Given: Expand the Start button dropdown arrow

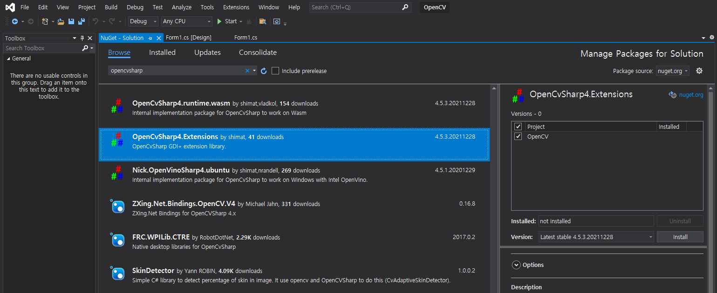Looking at the screenshot, I should 241,21.
